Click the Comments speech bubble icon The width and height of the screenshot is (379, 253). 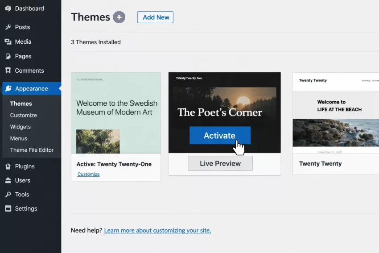click(8, 71)
